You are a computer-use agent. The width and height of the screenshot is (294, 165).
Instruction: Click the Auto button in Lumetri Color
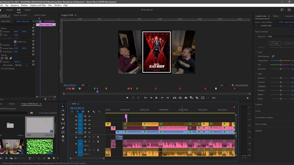click(x=275, y=43)
